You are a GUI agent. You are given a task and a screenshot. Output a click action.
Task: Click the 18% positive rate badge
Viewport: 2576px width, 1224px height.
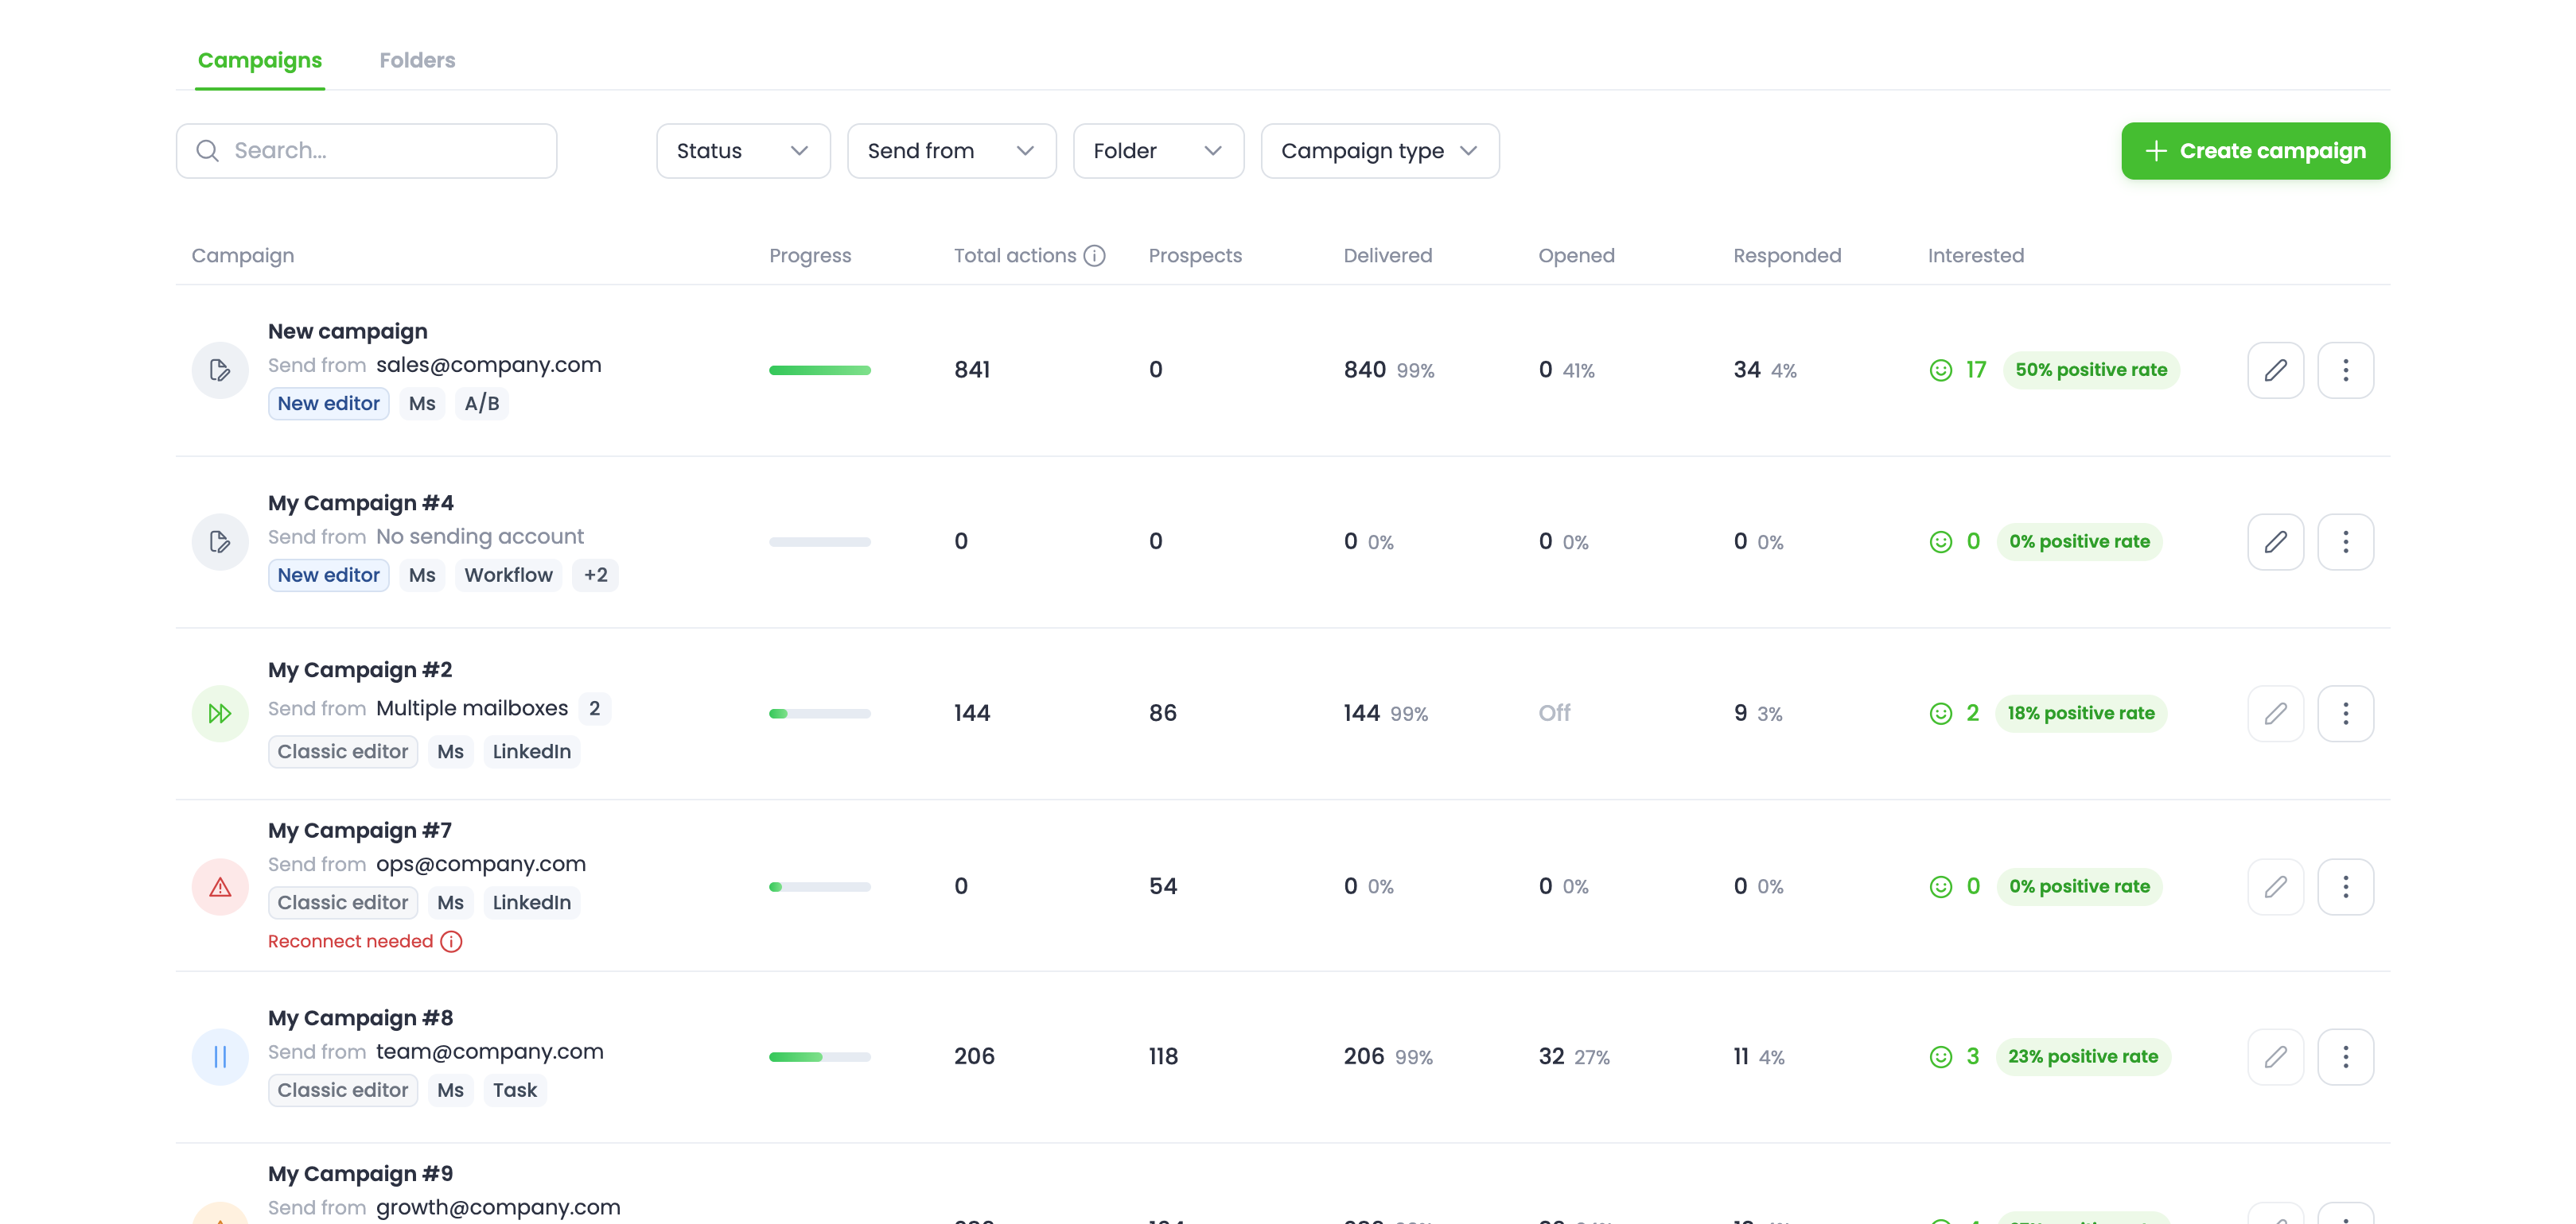point(2080,714)
